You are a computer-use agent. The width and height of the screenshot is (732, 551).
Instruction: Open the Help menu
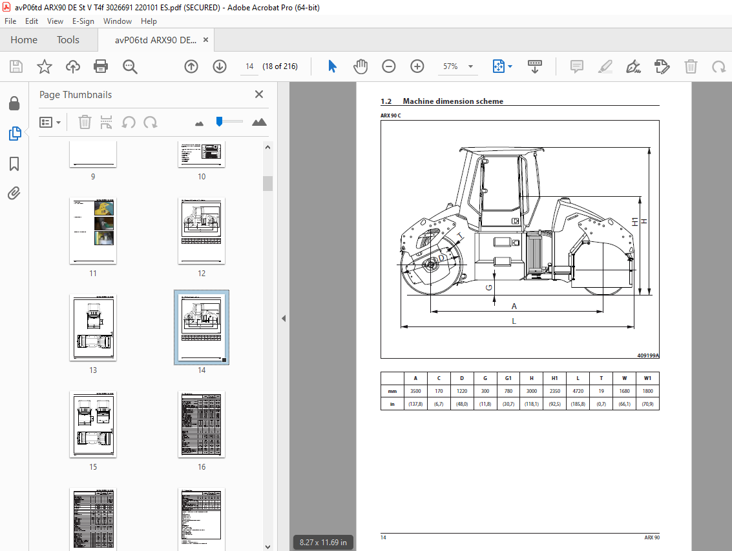[149, 21]
